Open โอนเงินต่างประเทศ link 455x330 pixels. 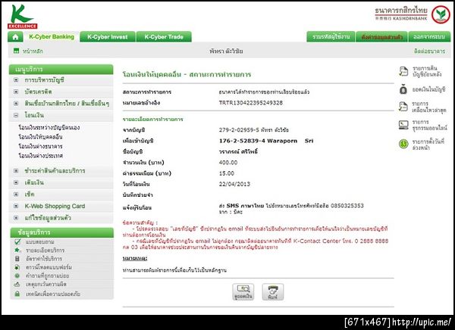[41, 156]
